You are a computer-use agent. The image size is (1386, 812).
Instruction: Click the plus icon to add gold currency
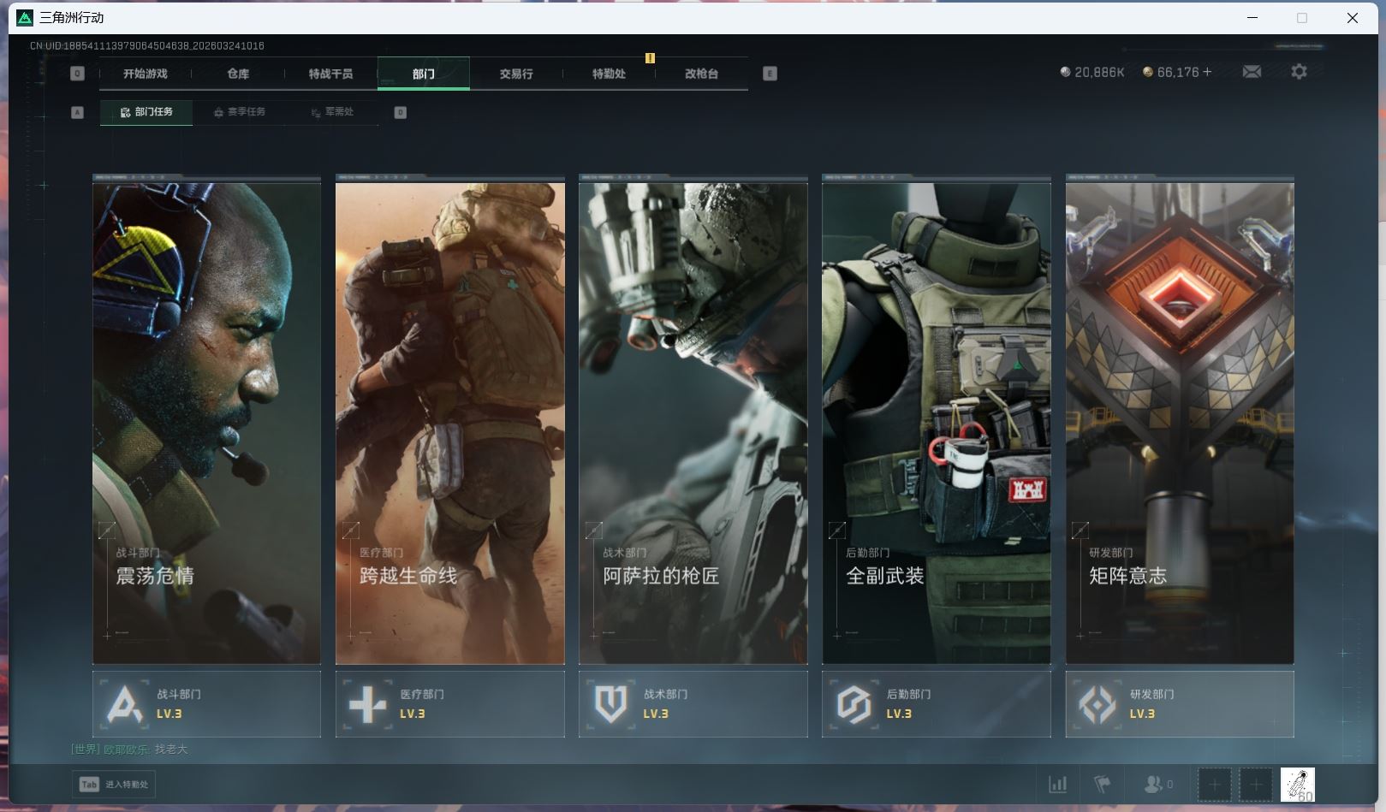[1207, 72]
